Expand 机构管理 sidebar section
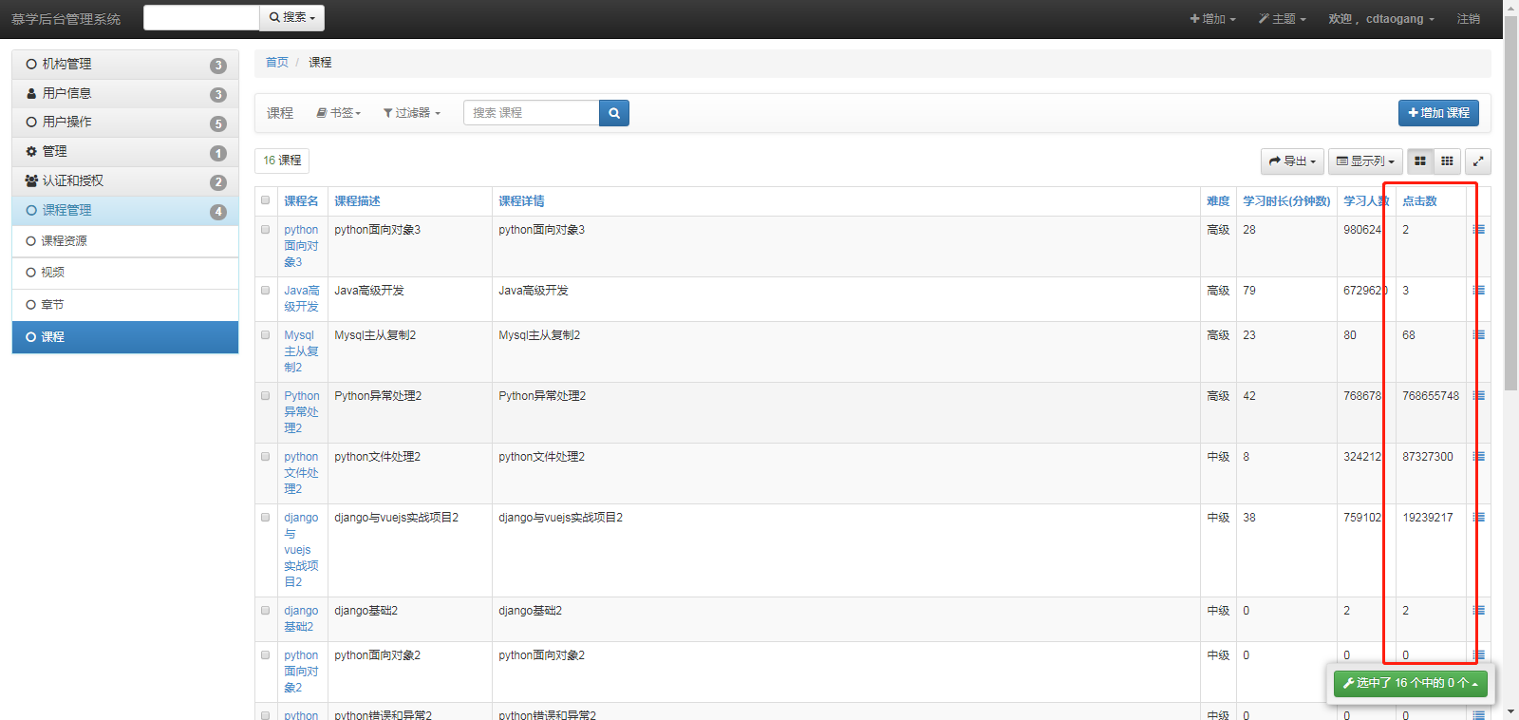 point(125,65)
